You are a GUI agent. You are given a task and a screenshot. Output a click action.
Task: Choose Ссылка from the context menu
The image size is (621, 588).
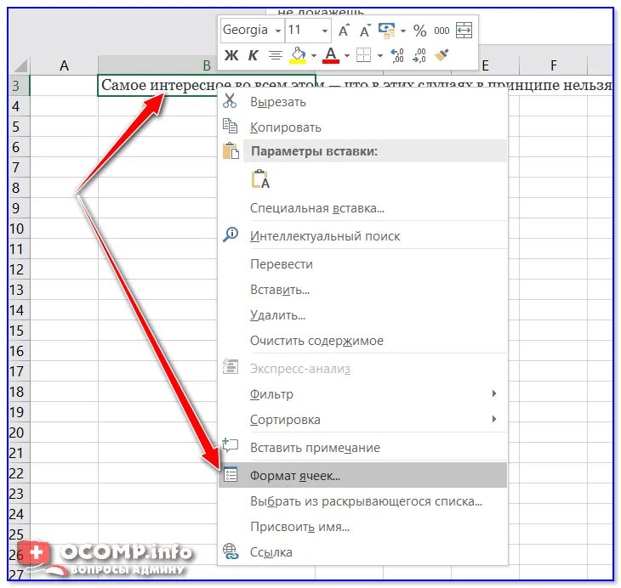(x=362, y=552)
